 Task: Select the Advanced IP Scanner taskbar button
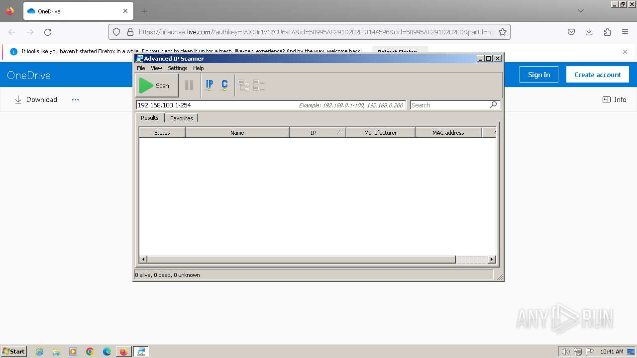pos(141,352)
